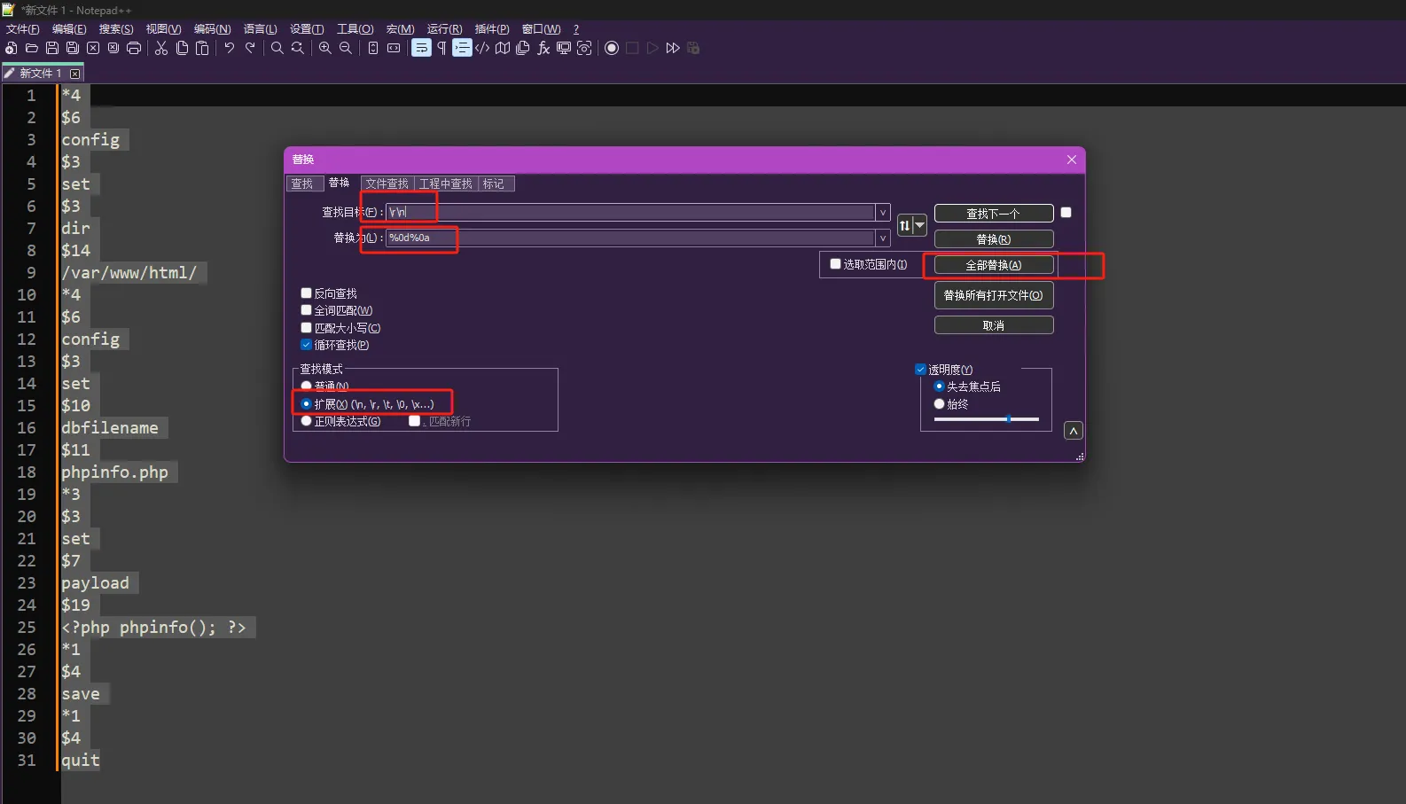Uncheck the 循环查找(P) checkbox

pyautogui.click(x=307, y=345)
